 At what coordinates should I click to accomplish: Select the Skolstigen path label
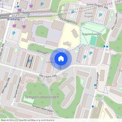click(x=42, y=52)
